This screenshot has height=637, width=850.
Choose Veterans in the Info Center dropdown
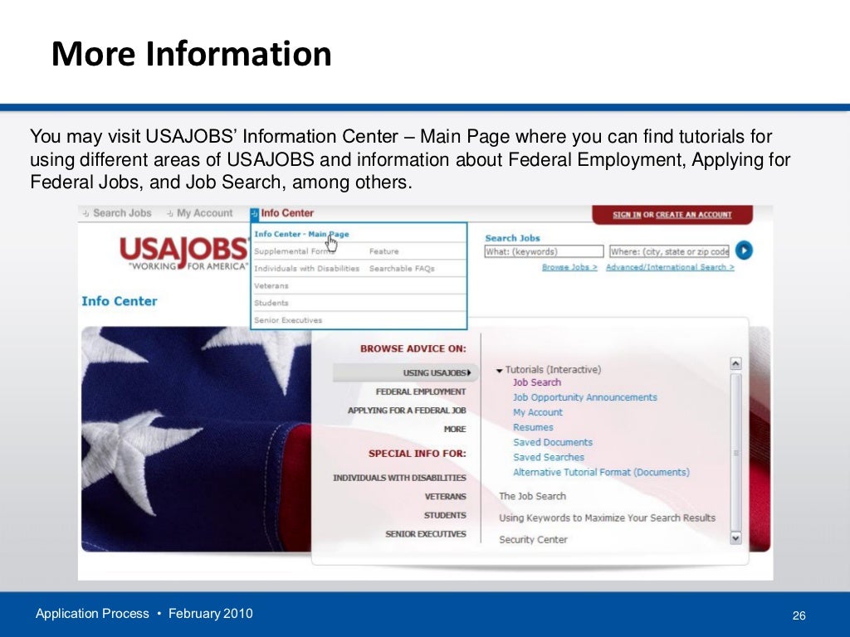tap(271, 286)
